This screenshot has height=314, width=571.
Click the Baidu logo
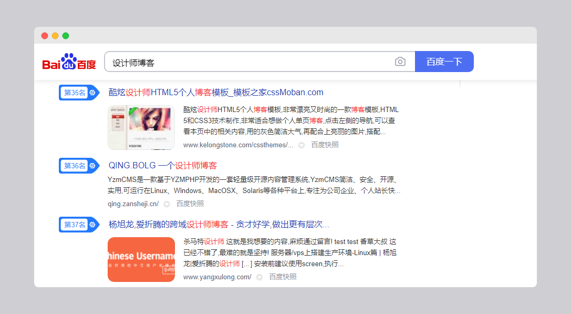click(69, 62)
